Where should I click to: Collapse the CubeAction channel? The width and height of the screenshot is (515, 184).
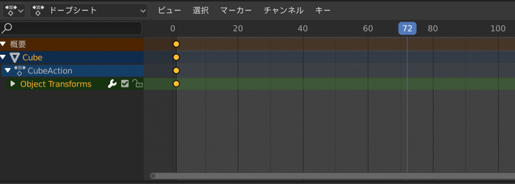tap(8, 71)
